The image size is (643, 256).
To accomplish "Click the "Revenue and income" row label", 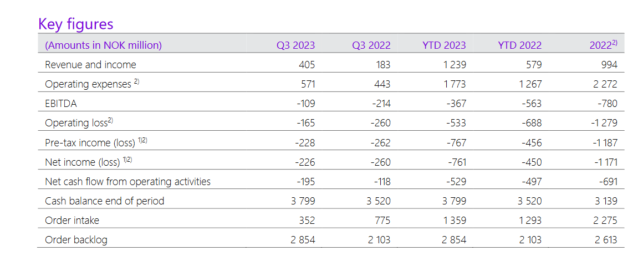I will pyautogui.click(x=90, y=65).
